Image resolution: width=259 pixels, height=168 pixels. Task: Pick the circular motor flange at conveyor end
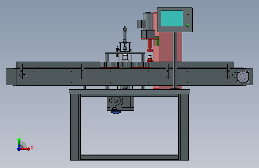(243, 77)
